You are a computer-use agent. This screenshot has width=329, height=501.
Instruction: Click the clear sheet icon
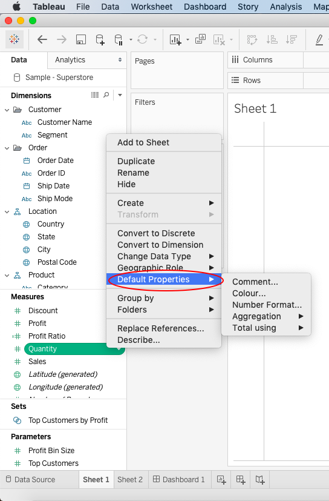[x=219, y=39]
